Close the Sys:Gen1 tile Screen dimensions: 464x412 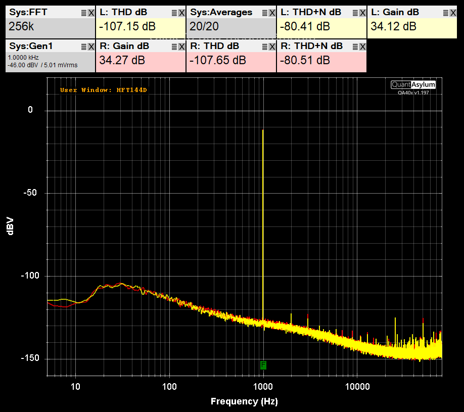[91, 47]
